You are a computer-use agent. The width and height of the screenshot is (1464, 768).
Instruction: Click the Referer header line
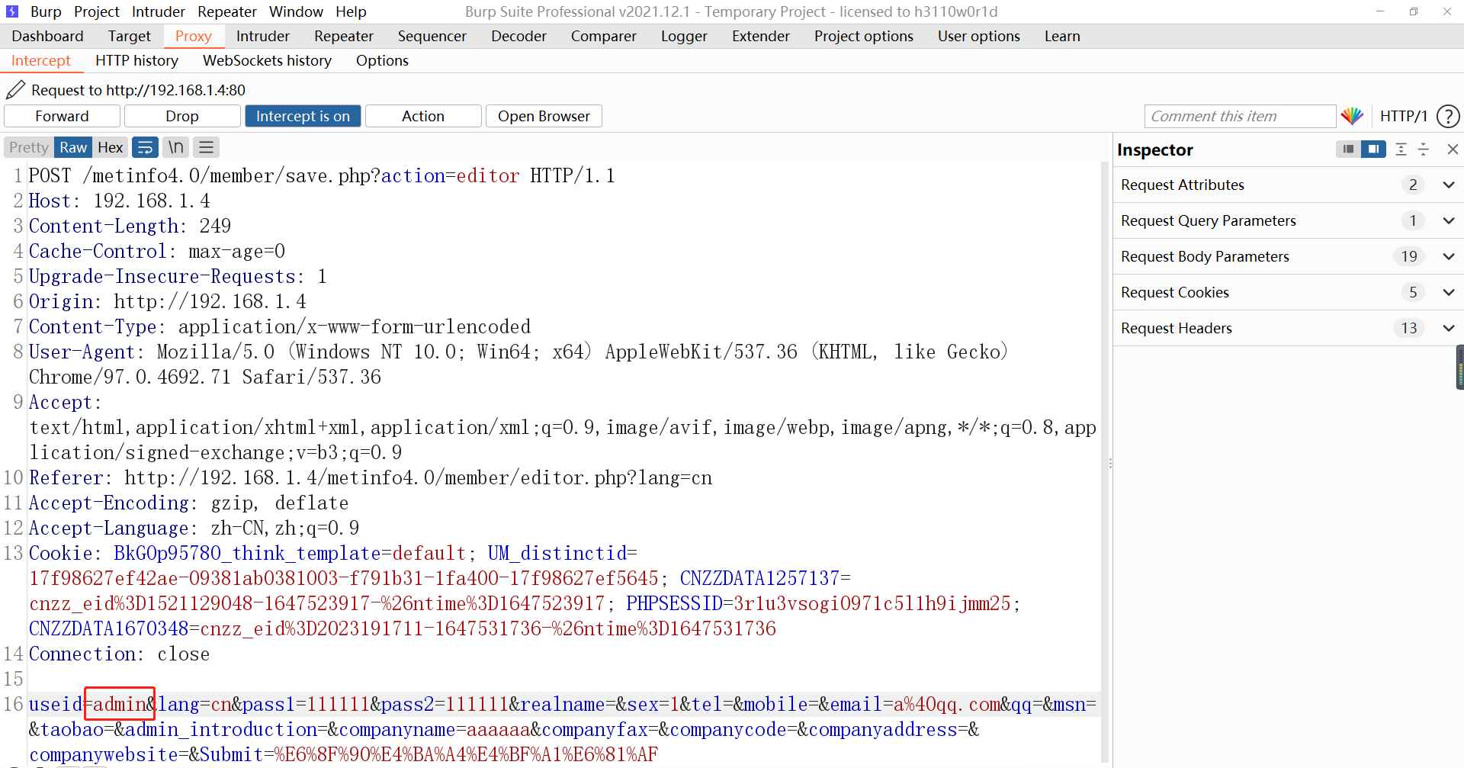click(x=371, y=477)
